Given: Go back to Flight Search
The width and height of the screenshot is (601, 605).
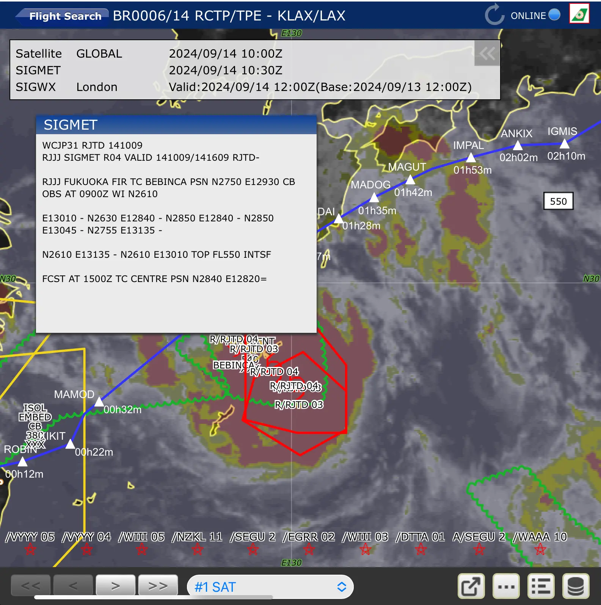Looking at the screenshot, I should point(63,16).
